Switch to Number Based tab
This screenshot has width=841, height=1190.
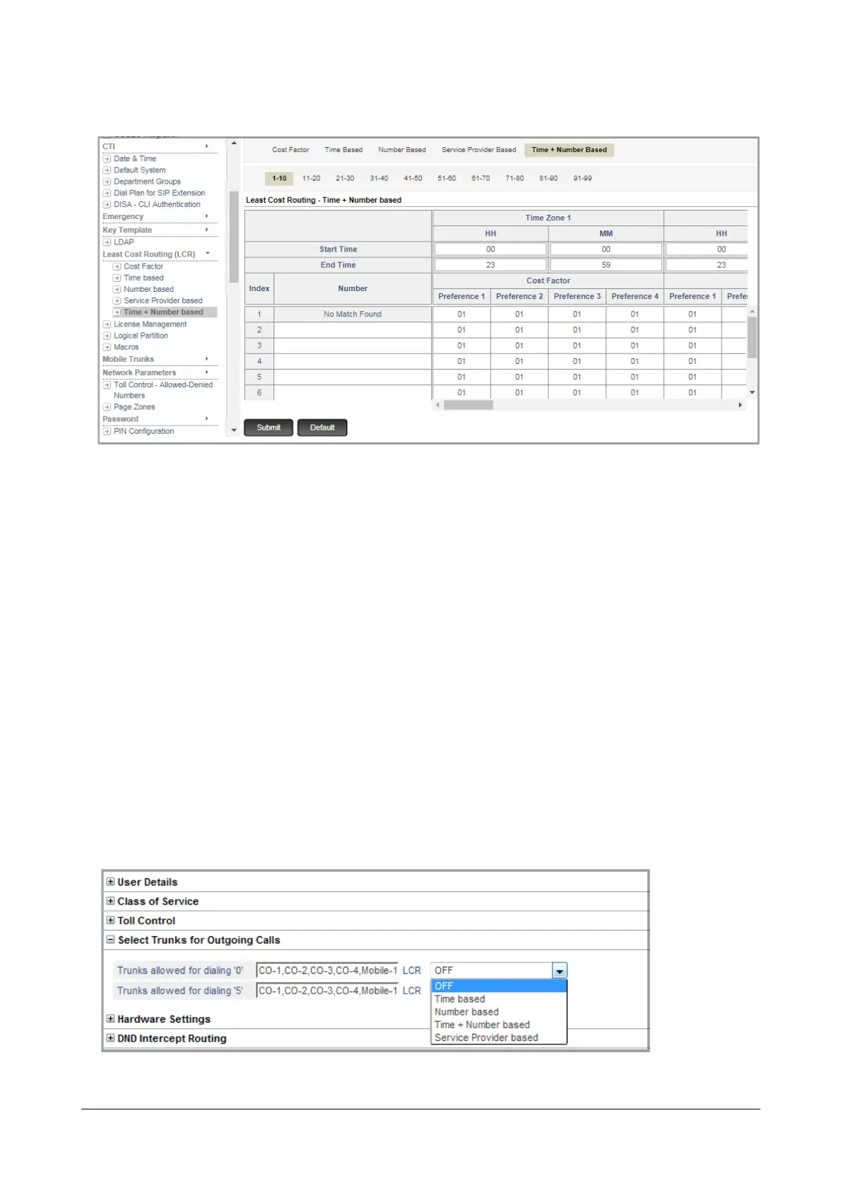pos(402,150)
